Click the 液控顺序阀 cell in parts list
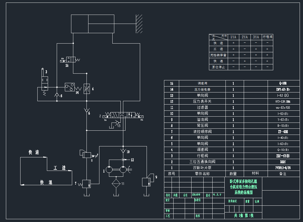 click(202, 132)
